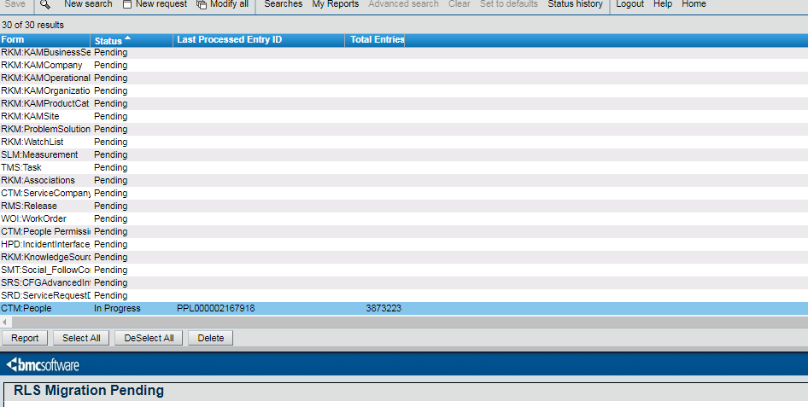Go to Home link

click(694, 4)
